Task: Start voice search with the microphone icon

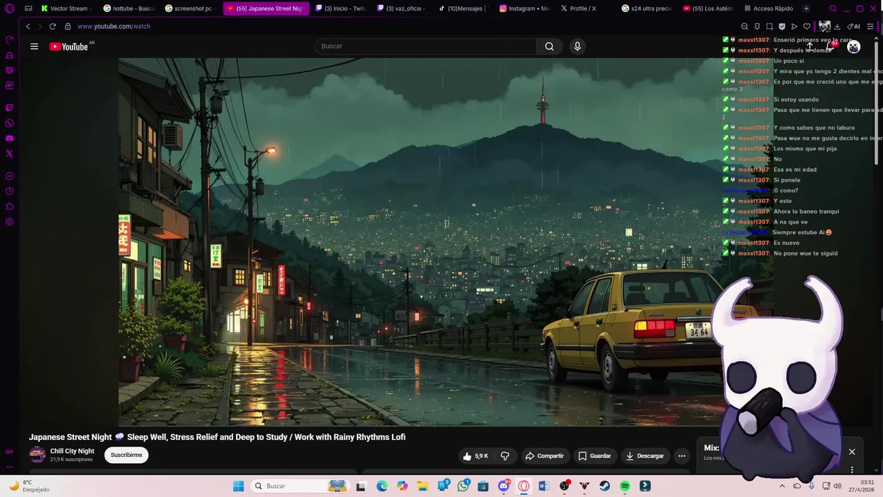Action: (577, 46)
